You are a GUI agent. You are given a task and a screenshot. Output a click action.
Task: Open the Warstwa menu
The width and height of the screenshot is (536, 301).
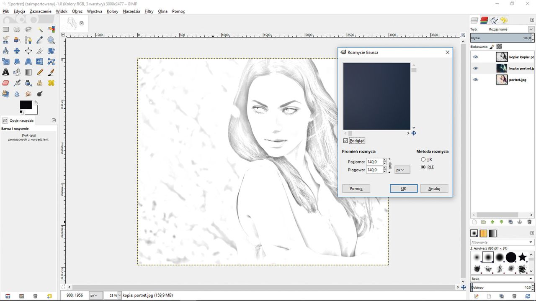click(95, 11)
